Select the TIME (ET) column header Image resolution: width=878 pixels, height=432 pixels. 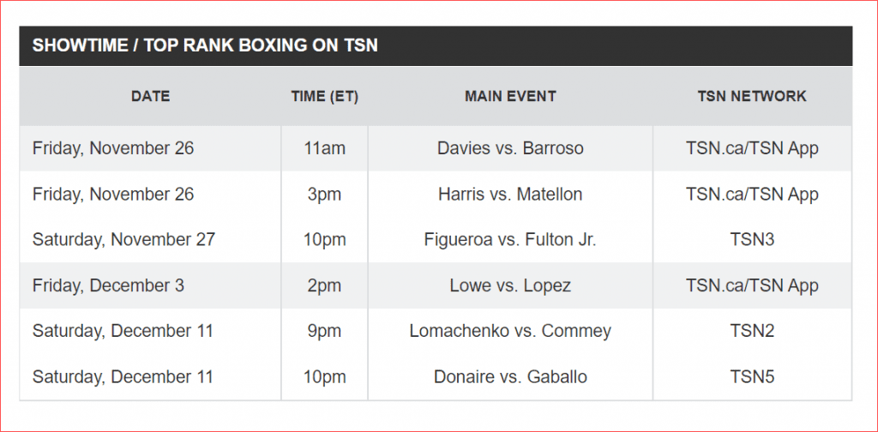coord(325,96)
